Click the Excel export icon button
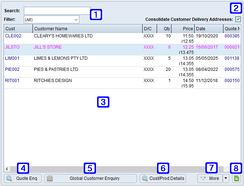Viewport: 244px width, 186px height. 236,178
